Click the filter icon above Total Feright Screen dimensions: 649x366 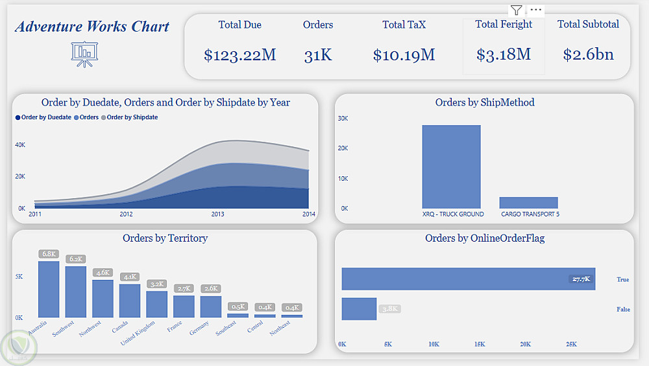click(516, 10)
